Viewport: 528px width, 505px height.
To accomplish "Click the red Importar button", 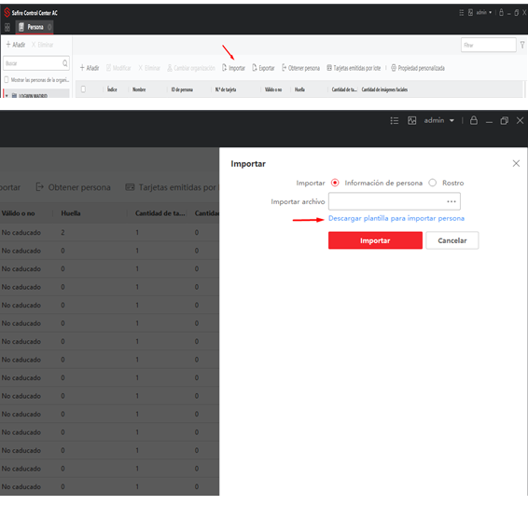I will (375, 240).
